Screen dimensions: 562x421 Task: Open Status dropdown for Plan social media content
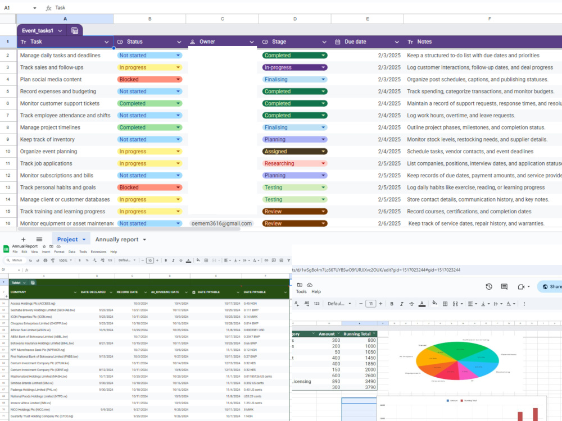click(178, 80)
